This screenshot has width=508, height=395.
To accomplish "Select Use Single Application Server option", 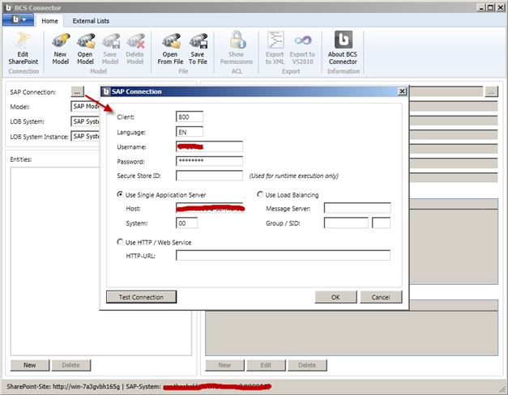I will click(121, 195).
